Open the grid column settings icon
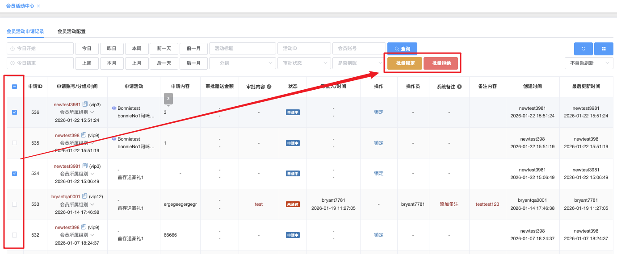The image size is (617, 254). [604, 49]
